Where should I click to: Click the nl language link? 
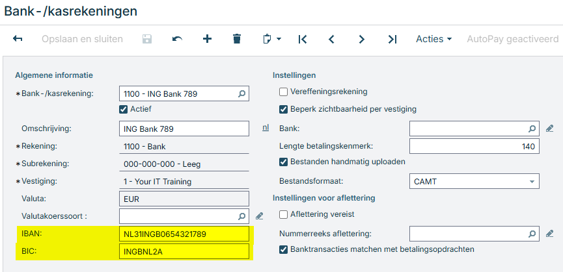point(266,127)
